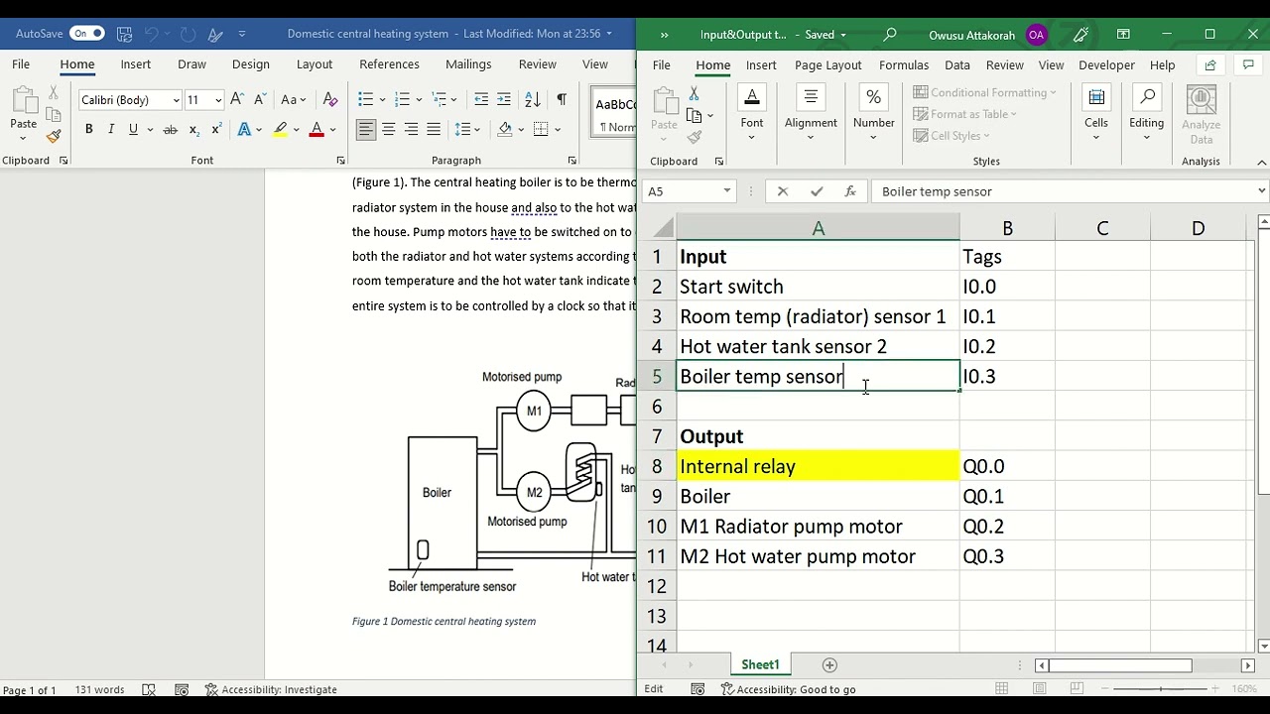The height and width of the screenshot is (714, 1270).
Task: Click Save icon in Word title bar
Action: [125, 34]
